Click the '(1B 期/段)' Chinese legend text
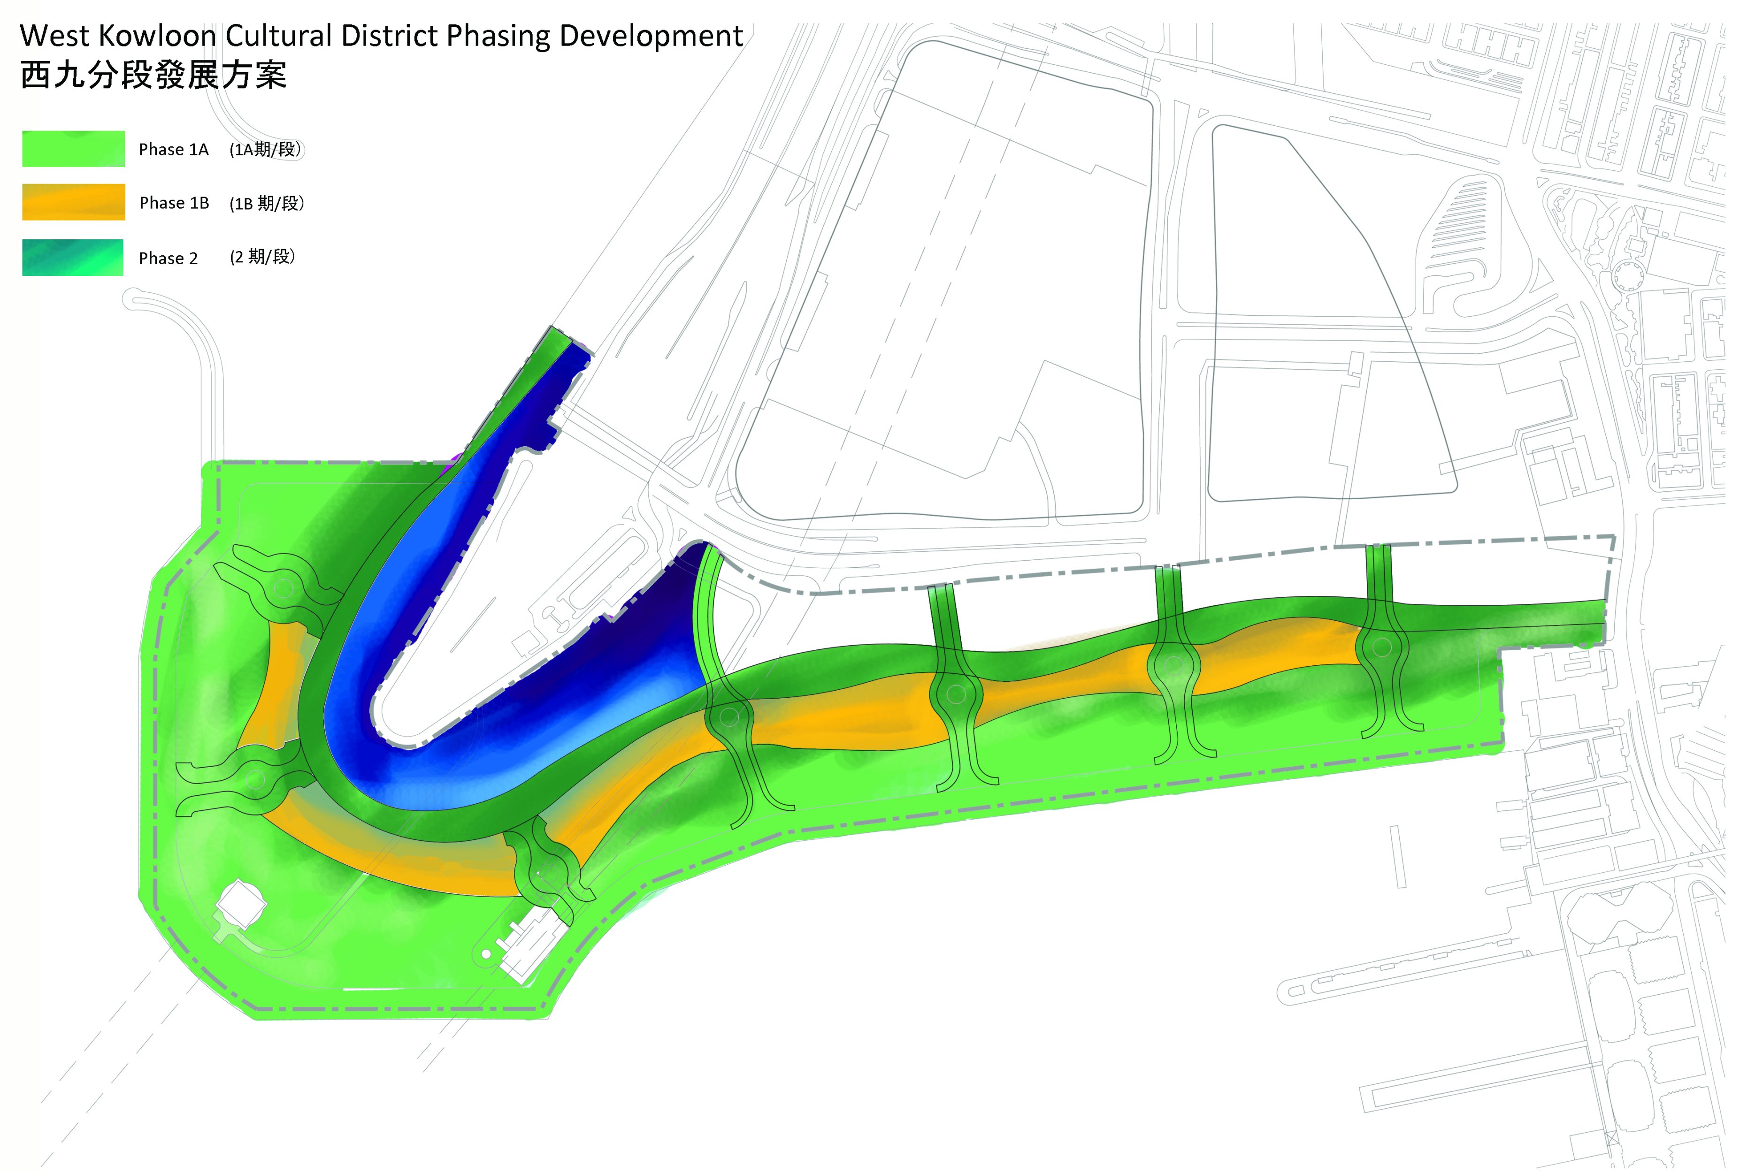The width and height of the screenshot is (1740, 1173). 267,204
